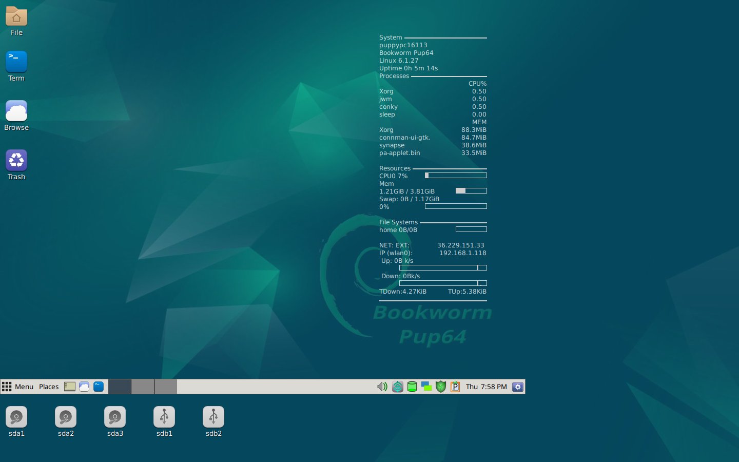Switch to the third virtual desktop in pager
This screenshot has height=462, width=739.
pyautogui.click(x=166, y=387)
